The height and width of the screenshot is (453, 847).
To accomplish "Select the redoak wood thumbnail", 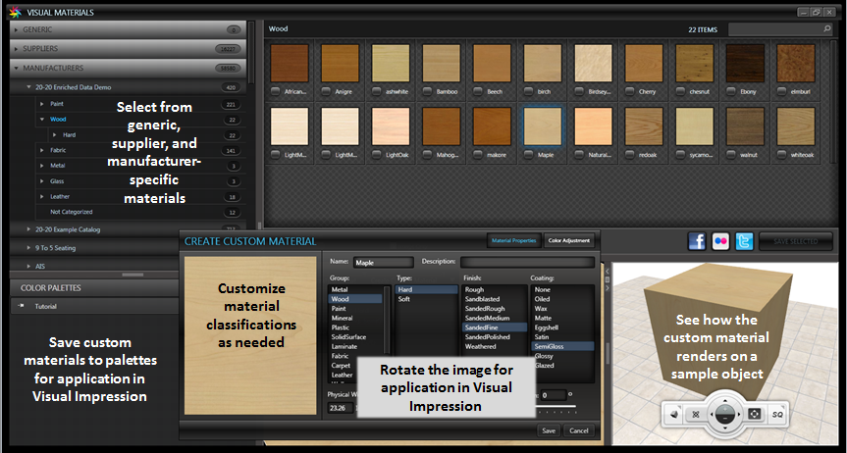I will click(x=644, y=126).
